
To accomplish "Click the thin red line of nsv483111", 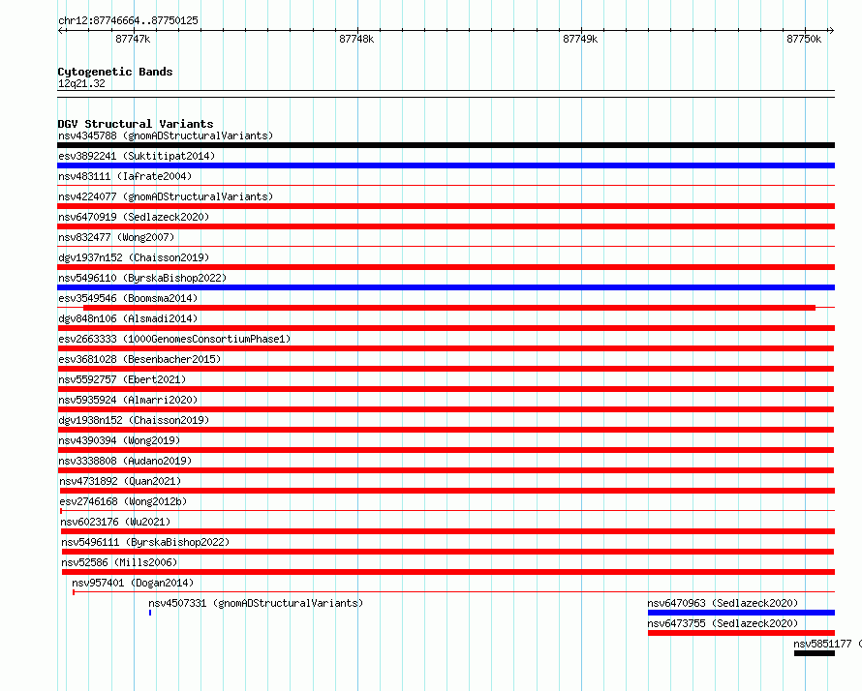I will (446, 186).
